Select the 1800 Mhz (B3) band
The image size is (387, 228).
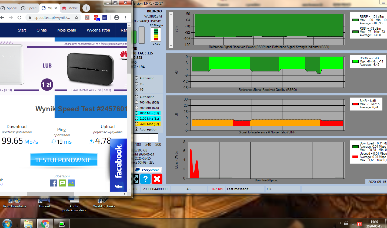click(137, 113)
